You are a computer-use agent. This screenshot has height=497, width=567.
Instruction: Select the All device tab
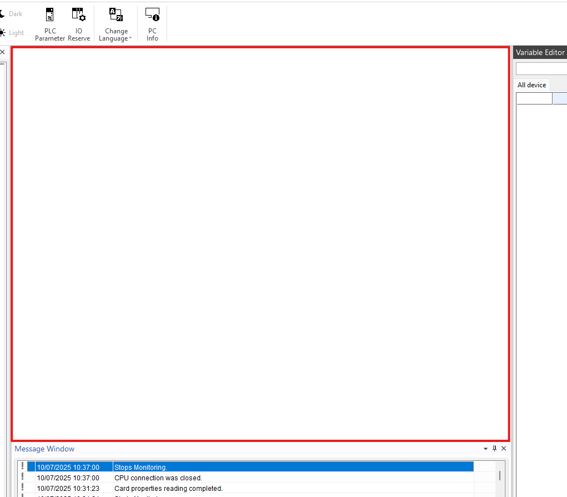tap(531, 85)
